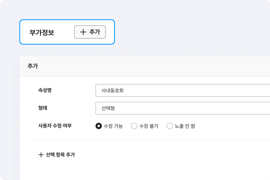Open the 형태 dropdown showing 선택형

click(x=182, y=108)
